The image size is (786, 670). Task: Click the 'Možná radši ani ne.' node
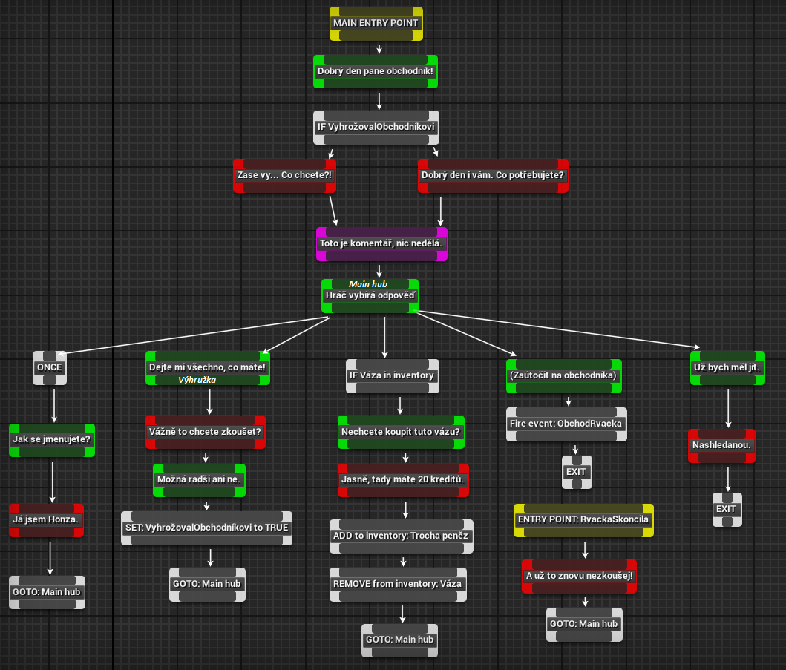tap(199, 480)
